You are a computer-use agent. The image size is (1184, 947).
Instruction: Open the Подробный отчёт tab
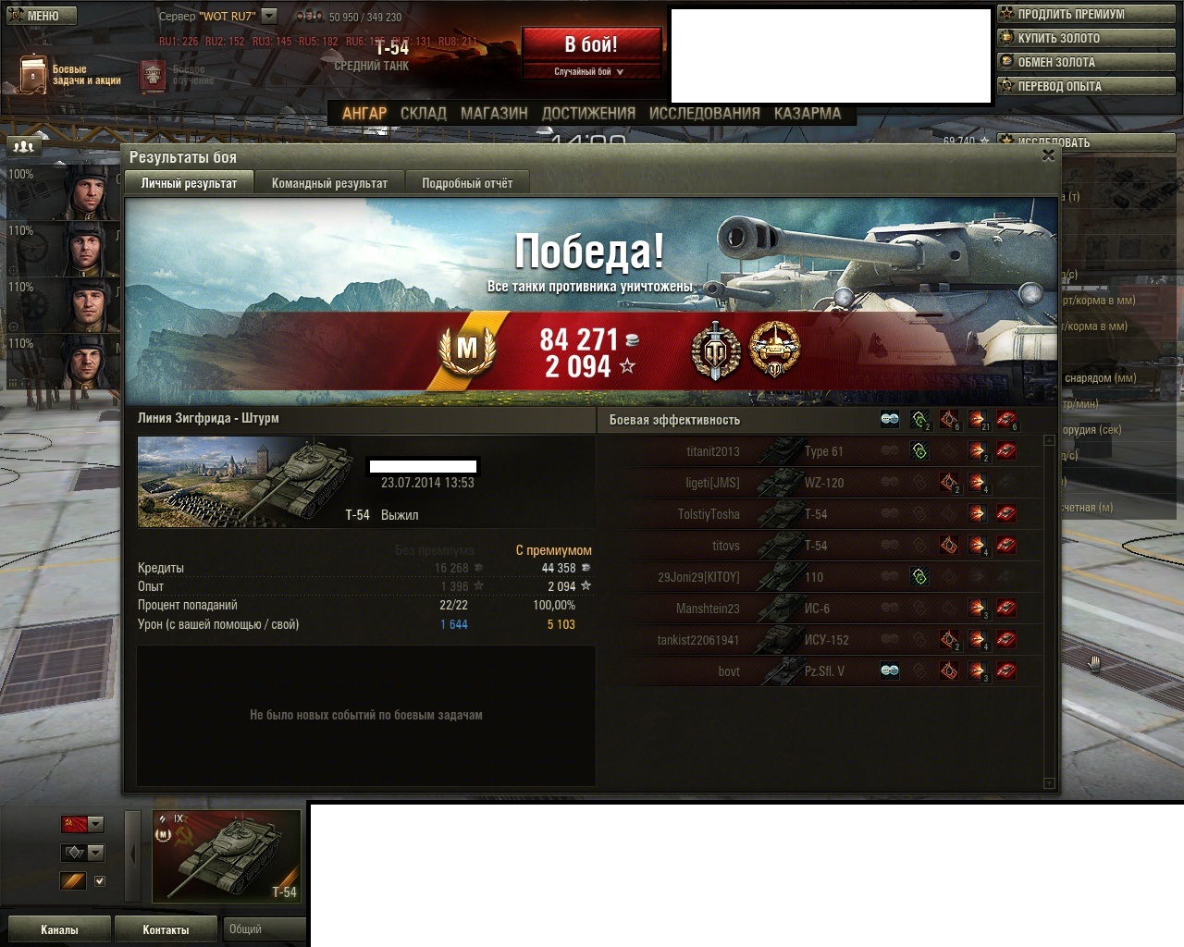click(x=467, y=183)
